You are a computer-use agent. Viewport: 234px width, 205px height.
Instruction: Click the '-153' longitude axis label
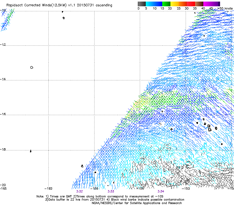(186, 189)
